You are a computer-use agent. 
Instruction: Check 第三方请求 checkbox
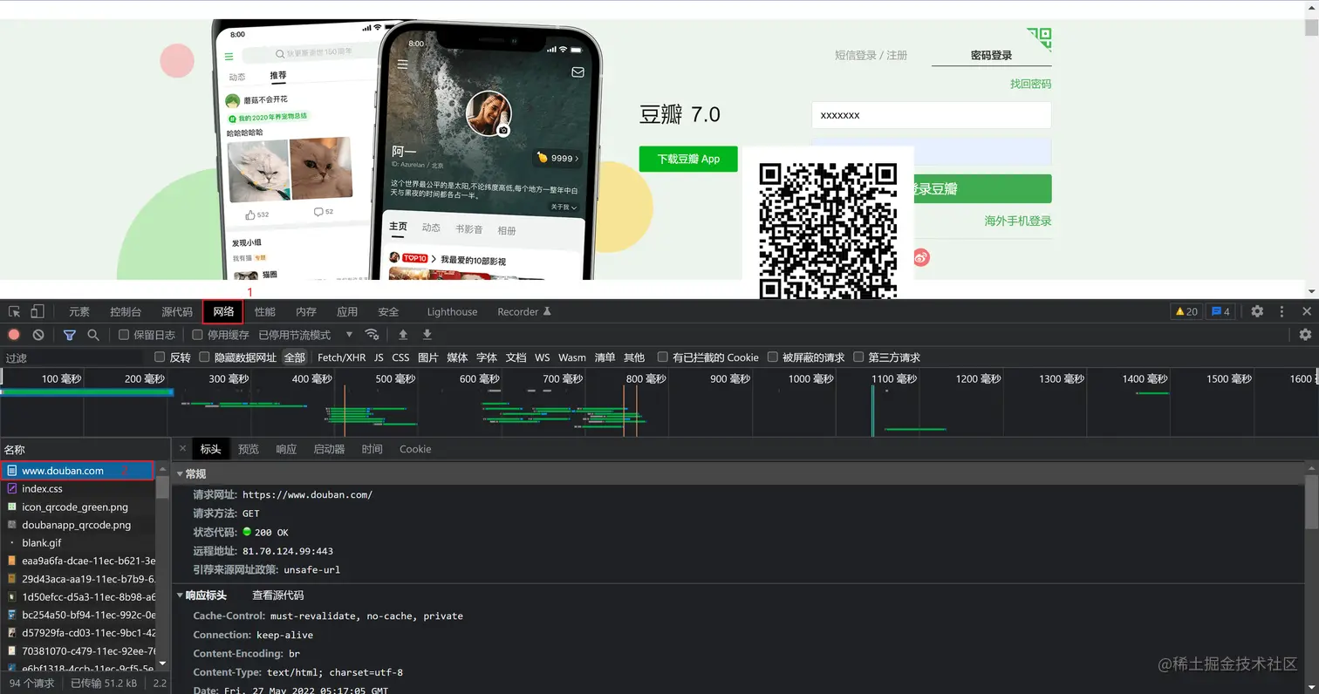coord(858,357)
